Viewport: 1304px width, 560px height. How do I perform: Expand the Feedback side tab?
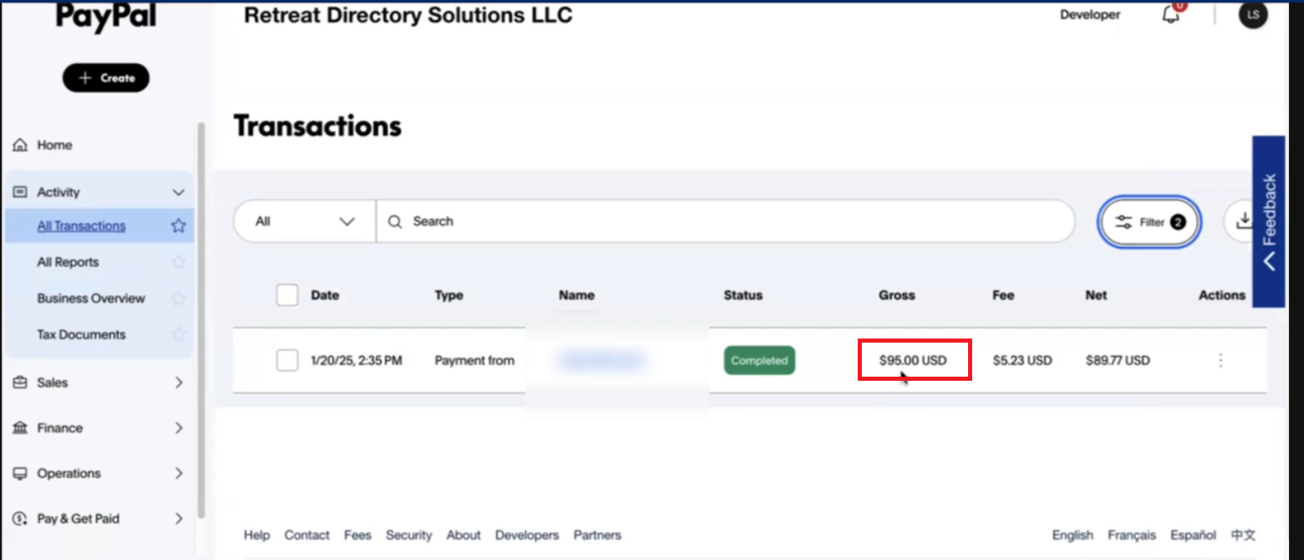[1268, 222]
